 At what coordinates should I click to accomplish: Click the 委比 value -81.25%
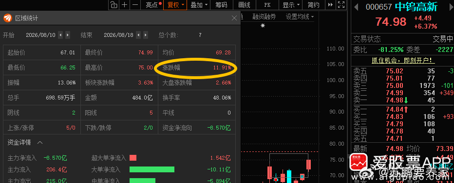coord(391,50)
